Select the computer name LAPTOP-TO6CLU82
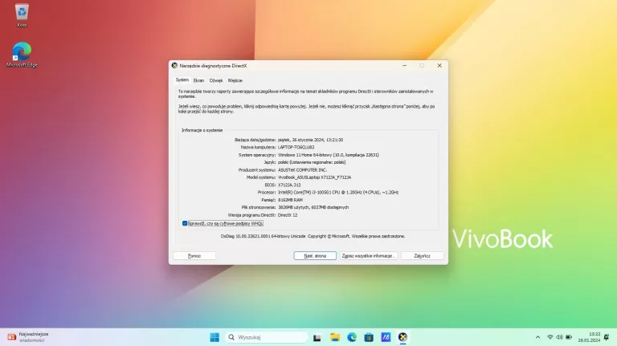Viewport: 617px width, 346px height. tap(296, 148)
